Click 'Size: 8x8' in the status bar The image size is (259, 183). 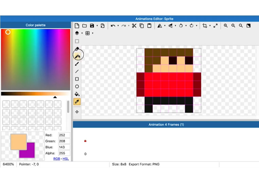tap(119, 164)
